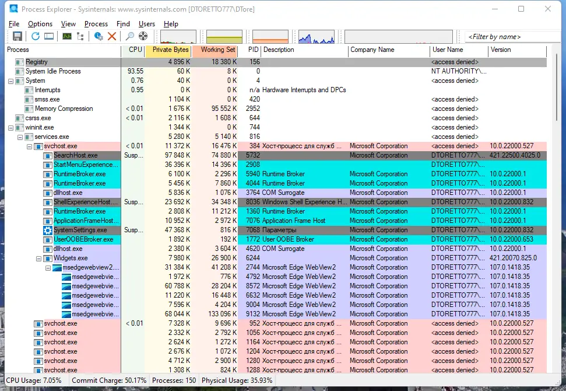The height and width of the screenshot is (391, 566).
Task: Click Processes: 150 status entry
Action: (x=174, y=380)
